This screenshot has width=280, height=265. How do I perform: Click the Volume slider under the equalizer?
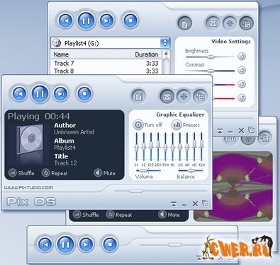[x=148, y=170]
